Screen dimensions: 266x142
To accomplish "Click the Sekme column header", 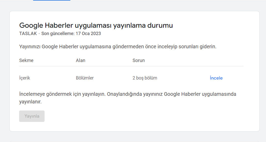I will click(26, 60).
